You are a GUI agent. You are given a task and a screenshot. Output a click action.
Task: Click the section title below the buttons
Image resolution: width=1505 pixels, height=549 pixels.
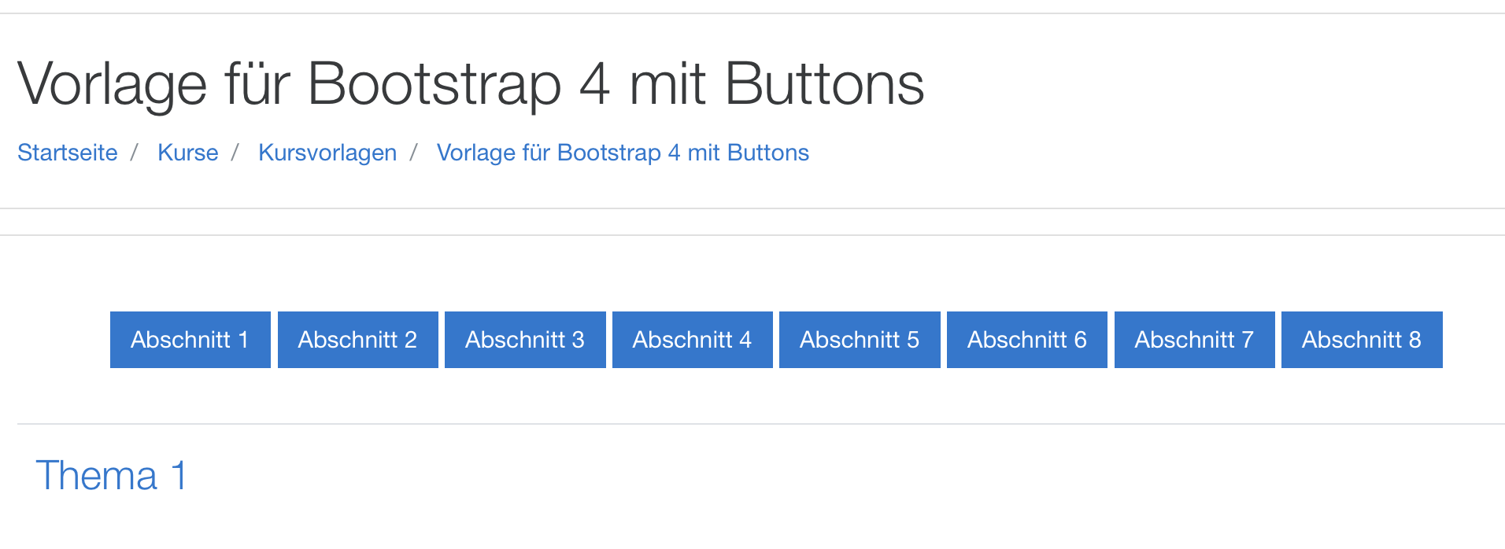(111, 476)
